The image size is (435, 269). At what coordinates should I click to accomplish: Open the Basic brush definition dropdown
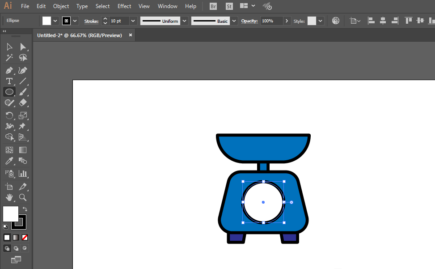(x=234, y=21)
